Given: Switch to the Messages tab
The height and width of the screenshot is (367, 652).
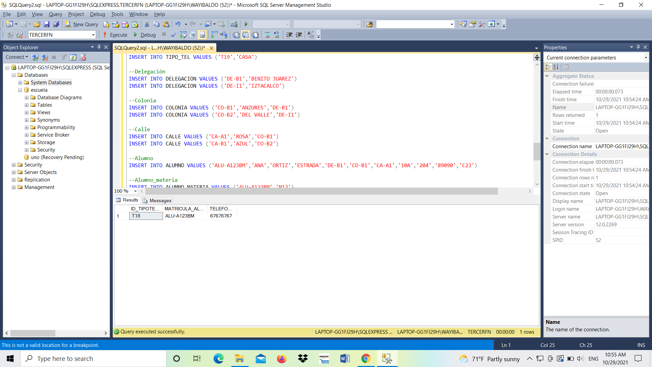Looking at the screenshot, I should click(157, 200).
